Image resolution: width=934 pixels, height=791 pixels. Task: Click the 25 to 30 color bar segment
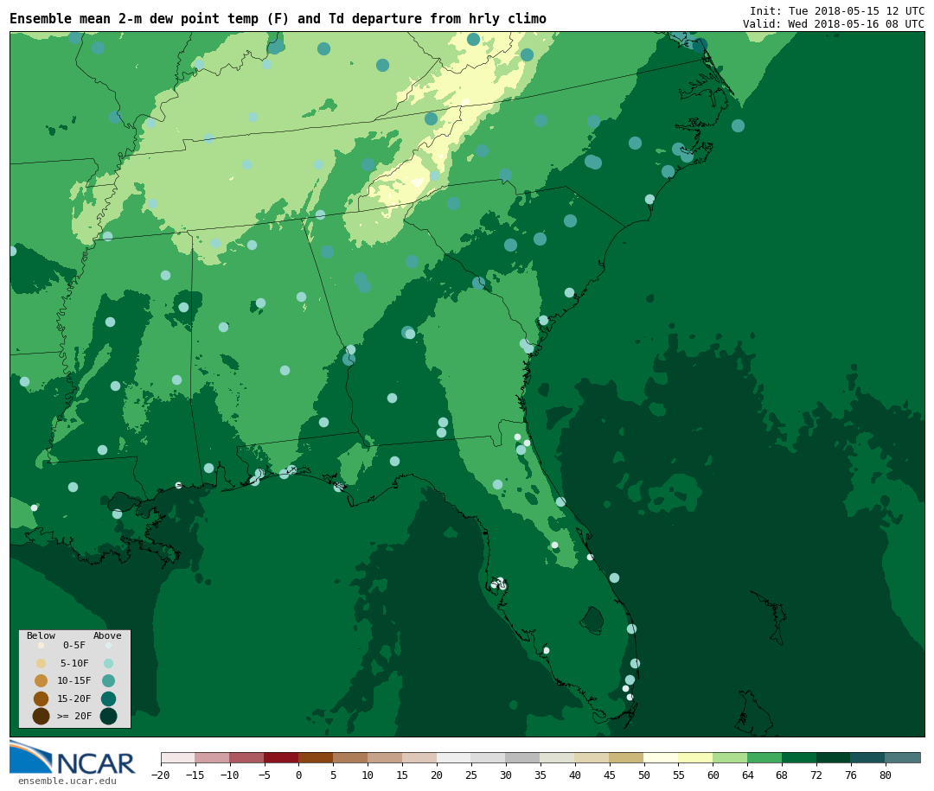coord(489,758)
